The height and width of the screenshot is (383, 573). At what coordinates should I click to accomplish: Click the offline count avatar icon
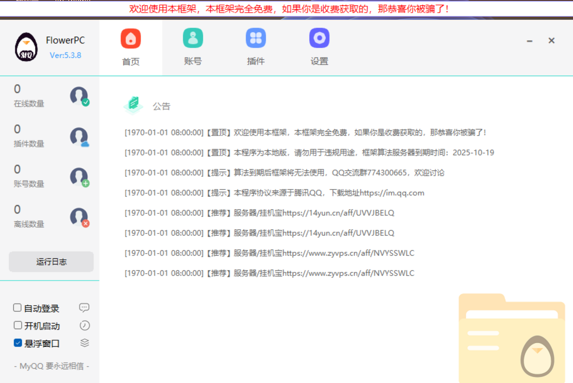click(x=79, y=217)
